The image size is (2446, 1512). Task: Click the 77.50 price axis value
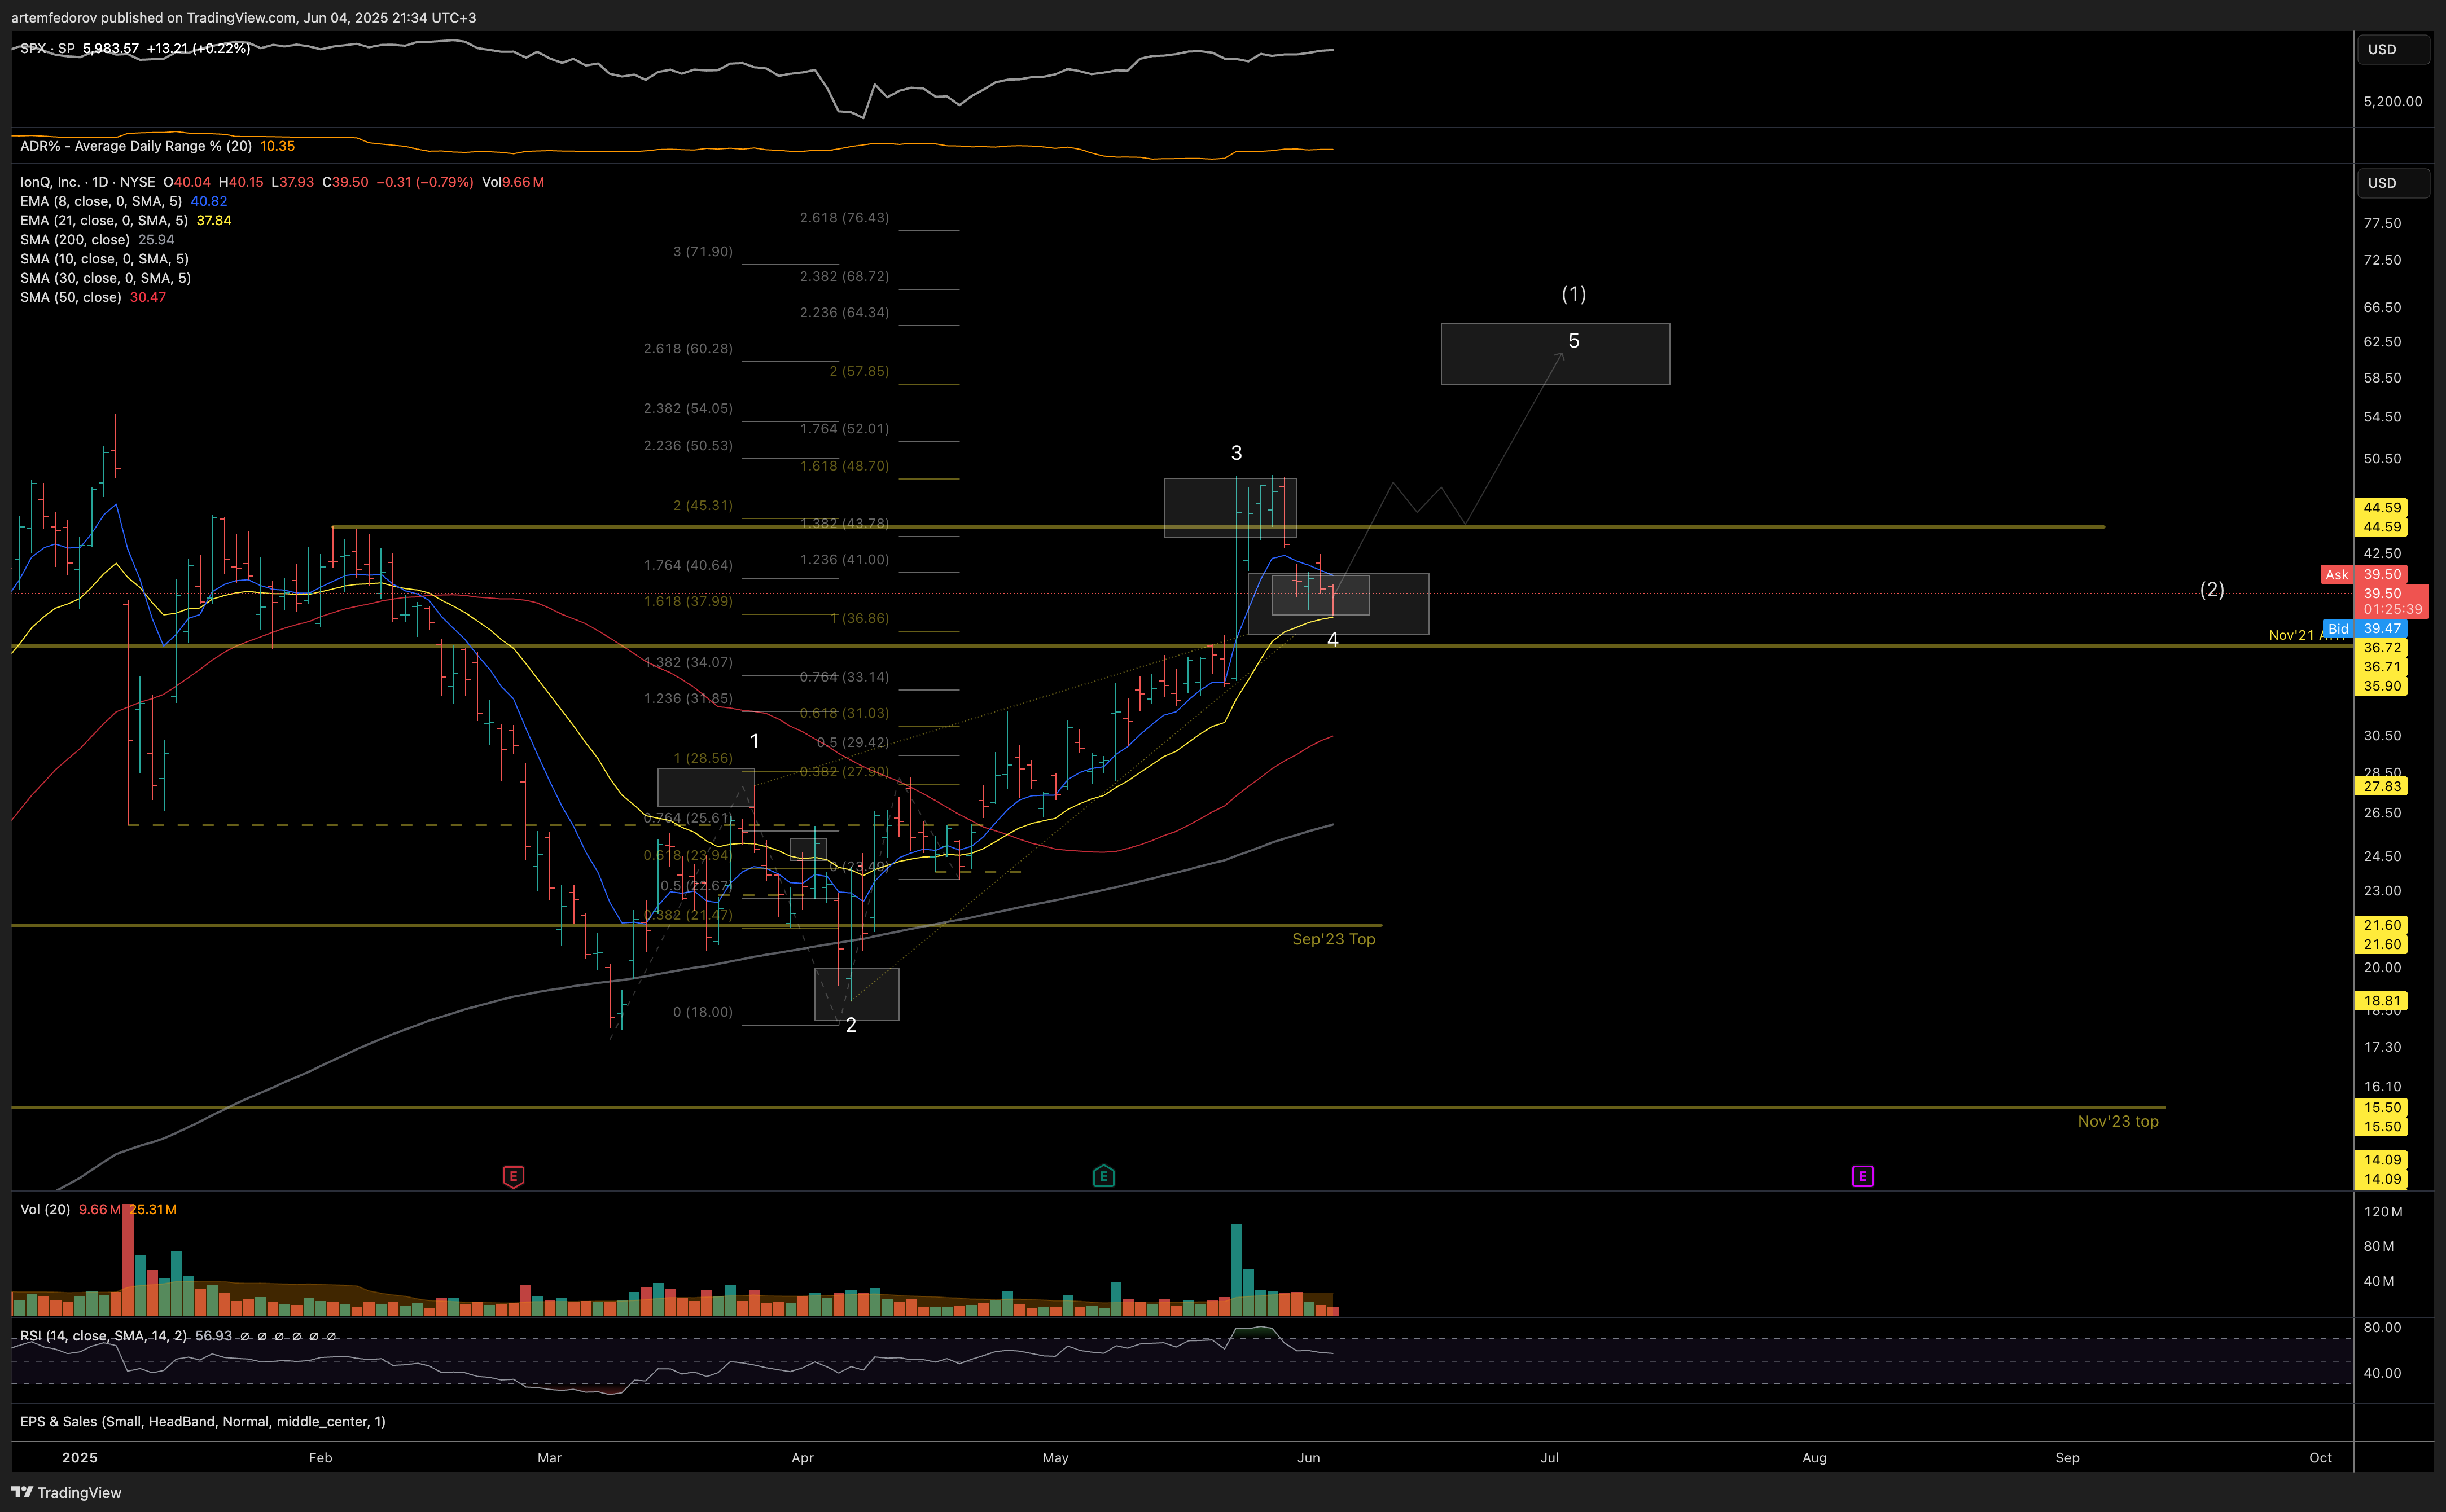(2382, 223)
